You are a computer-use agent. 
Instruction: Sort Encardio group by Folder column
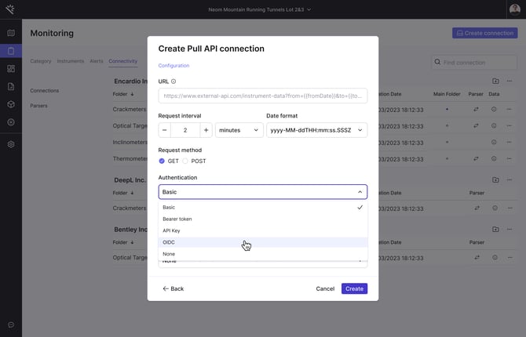[x=123, y=94]
